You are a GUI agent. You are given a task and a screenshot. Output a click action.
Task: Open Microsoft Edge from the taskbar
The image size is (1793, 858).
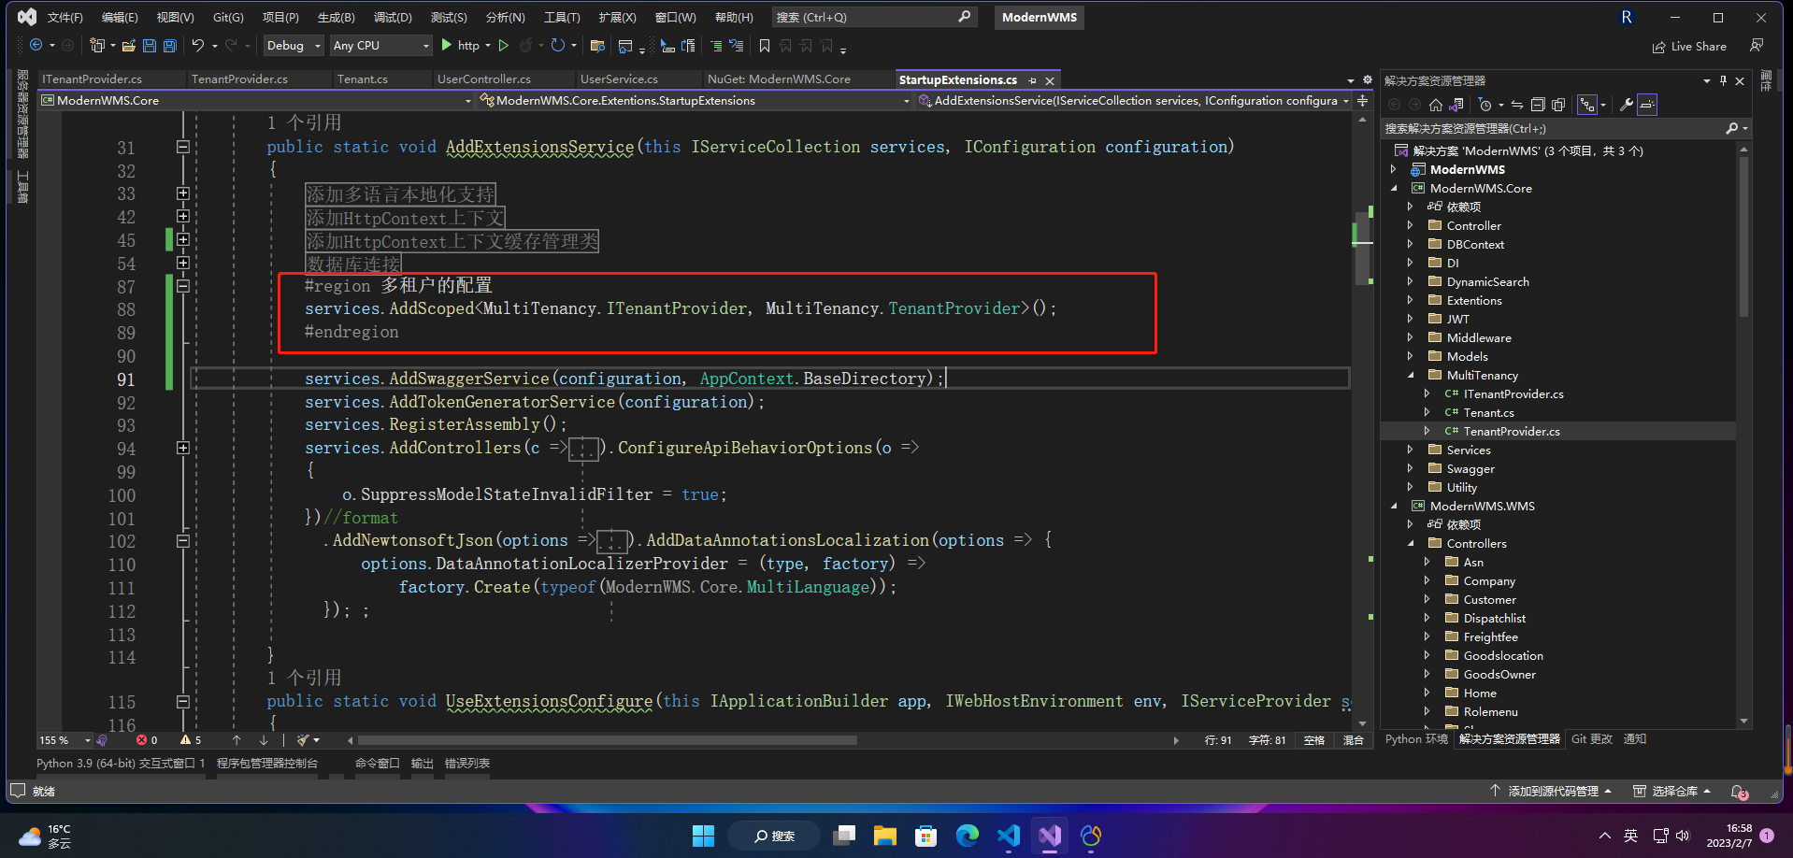(x=968, y=835)
